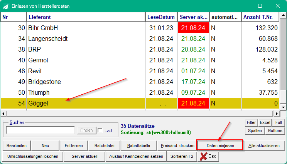The height and width of the screenshot is (164, 287).
Task: Click the 35 Datensätze label
Action: 138,126
